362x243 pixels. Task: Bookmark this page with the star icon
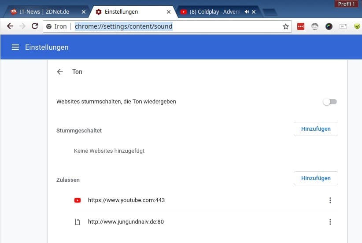(x=286, y=26)
